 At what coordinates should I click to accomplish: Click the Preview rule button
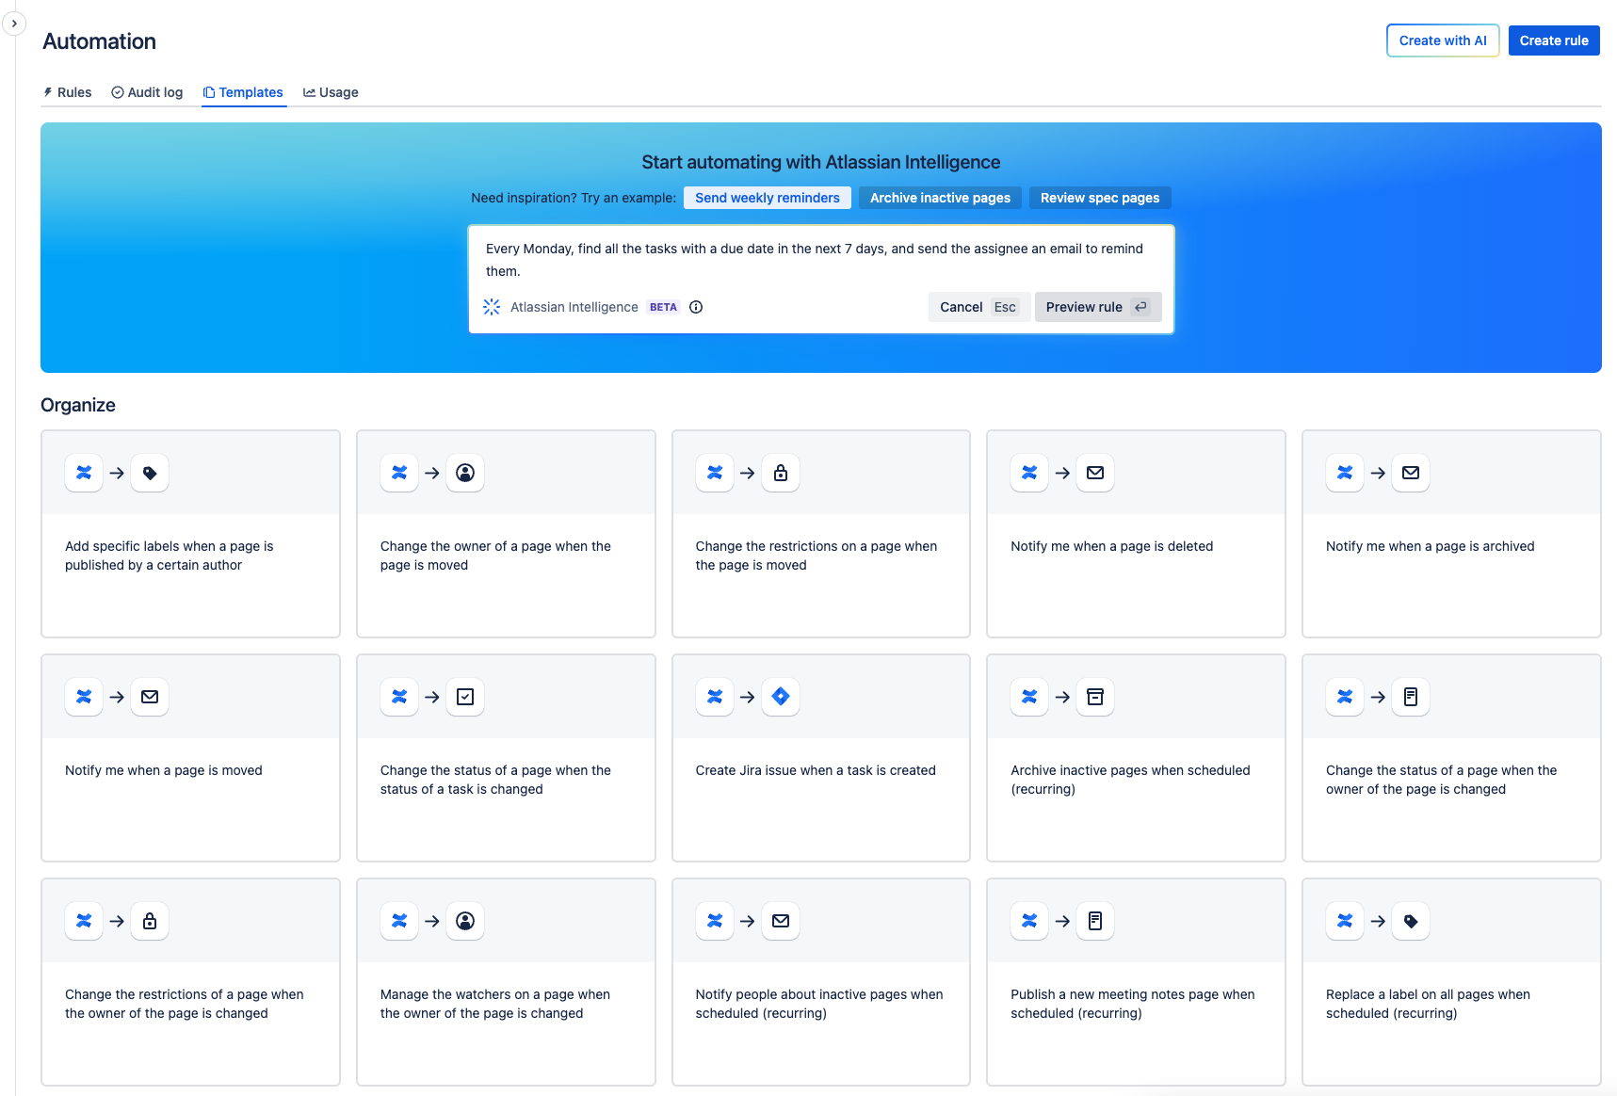pos(1098,307)
